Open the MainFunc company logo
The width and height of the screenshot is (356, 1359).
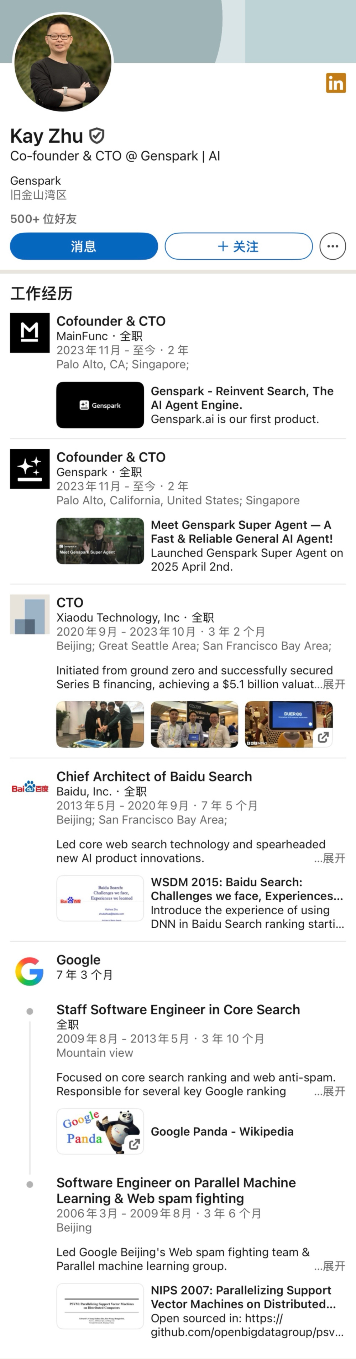point(30,333)
